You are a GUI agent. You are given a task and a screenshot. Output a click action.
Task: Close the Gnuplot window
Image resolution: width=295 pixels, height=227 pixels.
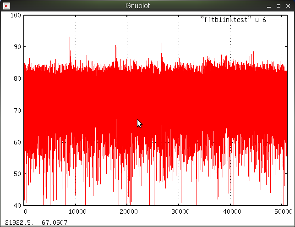coord(288,6)
